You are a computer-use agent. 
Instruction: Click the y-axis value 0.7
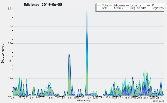9,78
